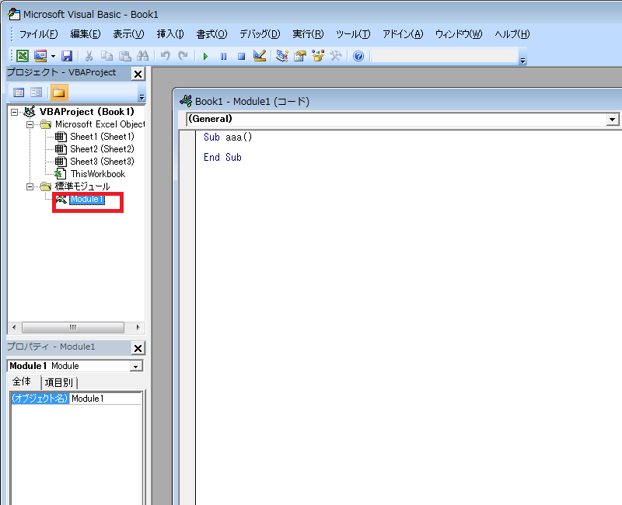Open the 挿入(I) menu
622x505 pixels.
pyautogui.click(x=170, y=34)
